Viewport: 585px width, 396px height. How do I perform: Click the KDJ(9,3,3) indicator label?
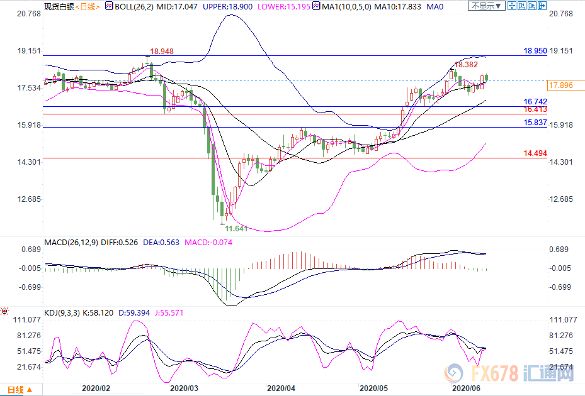click(62, 313)
